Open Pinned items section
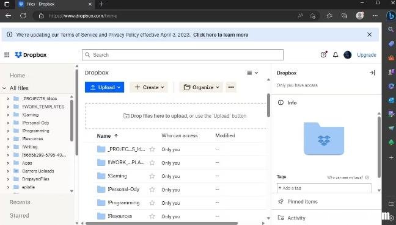The height and width of the screenshot is (225, 396). tap(302, 202)
